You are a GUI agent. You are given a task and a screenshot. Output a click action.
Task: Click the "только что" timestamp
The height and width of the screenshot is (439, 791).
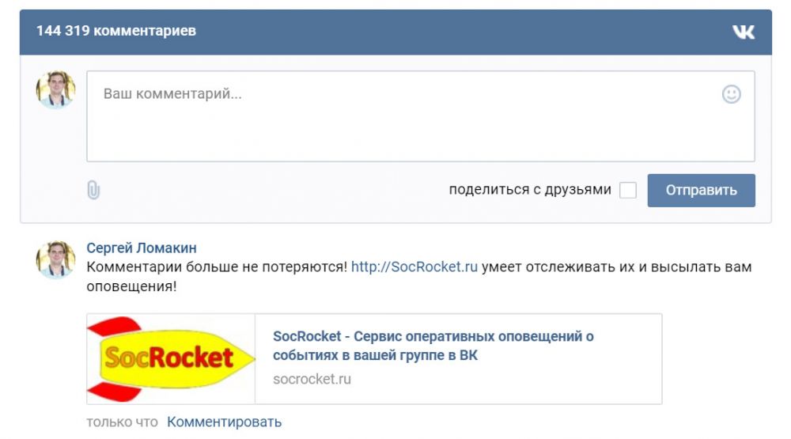pos(122,422)
